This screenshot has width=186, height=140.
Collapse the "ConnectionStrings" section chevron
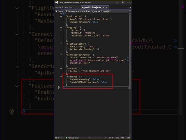61,55
